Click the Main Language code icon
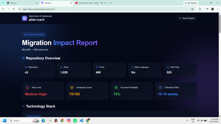 tap(132, 67)
